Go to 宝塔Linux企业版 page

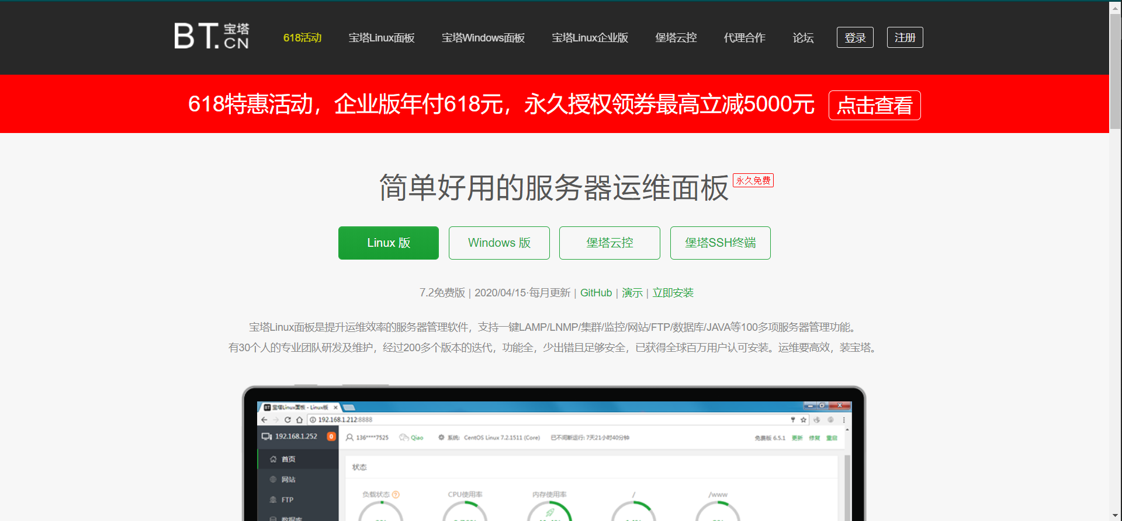pos(590,38)
